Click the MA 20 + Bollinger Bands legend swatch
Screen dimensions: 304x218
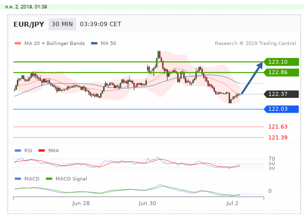coord(18,44)
